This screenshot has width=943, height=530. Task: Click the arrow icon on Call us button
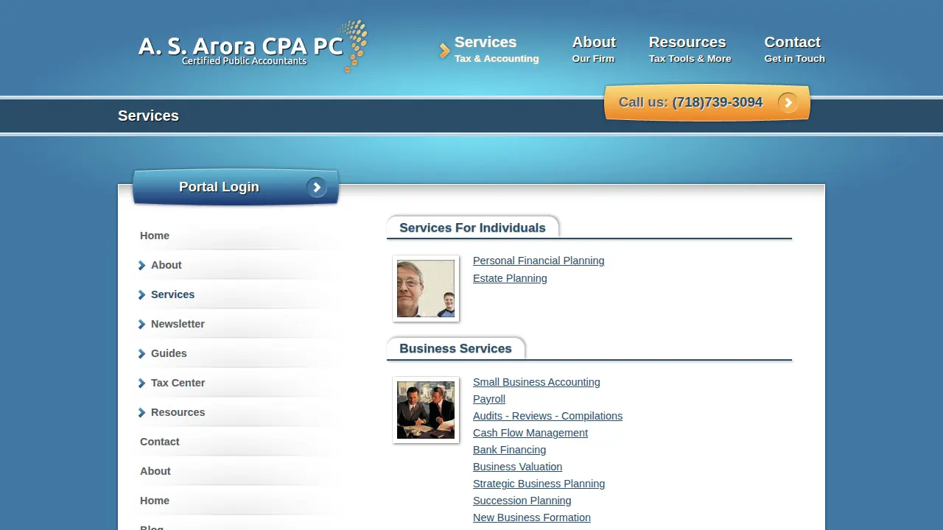pos(788,103)
